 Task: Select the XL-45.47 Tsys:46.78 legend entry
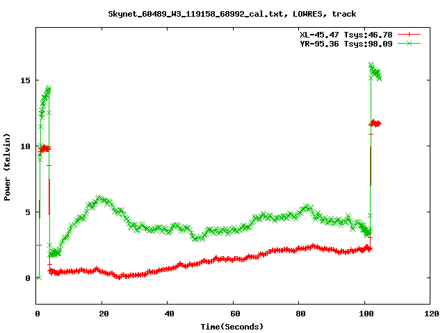[x=346, y=35]
